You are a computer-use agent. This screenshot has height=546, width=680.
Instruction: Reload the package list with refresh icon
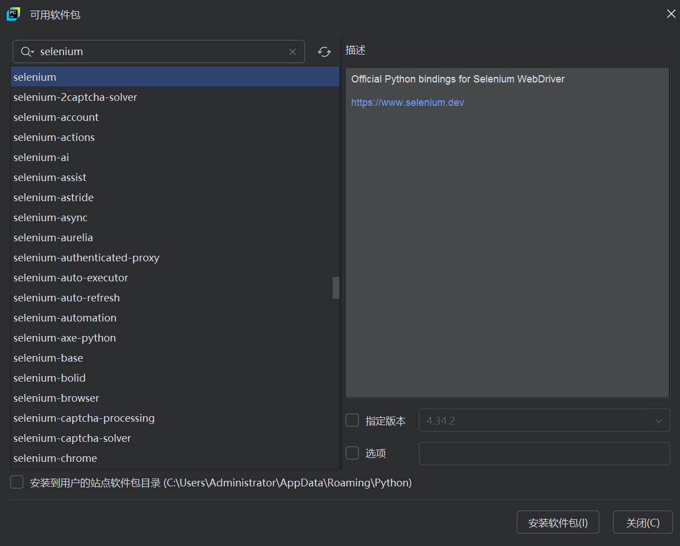pos(324,52)
